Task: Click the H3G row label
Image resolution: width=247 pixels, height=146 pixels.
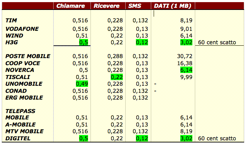Action: 11,43
